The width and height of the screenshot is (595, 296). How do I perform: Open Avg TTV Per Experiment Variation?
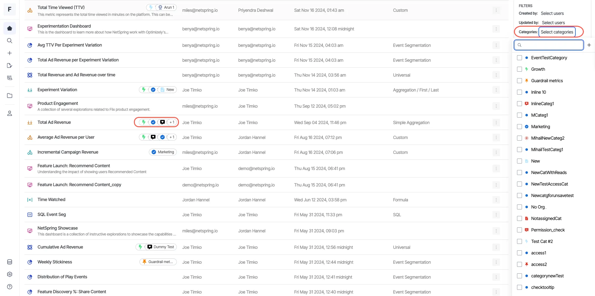tap(70, 45)
